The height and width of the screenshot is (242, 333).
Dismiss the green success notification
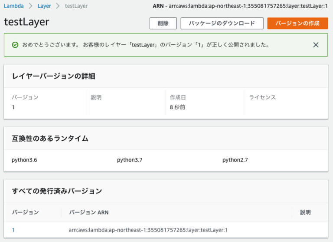pos(316,45)
